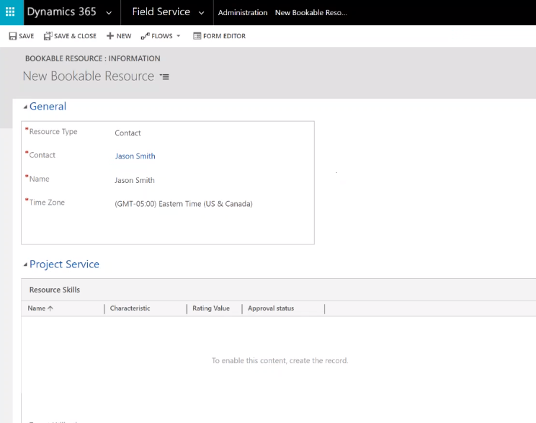
Task: Click the Save & Close icon
Action: pyautogui.click(x=48, y=36)
